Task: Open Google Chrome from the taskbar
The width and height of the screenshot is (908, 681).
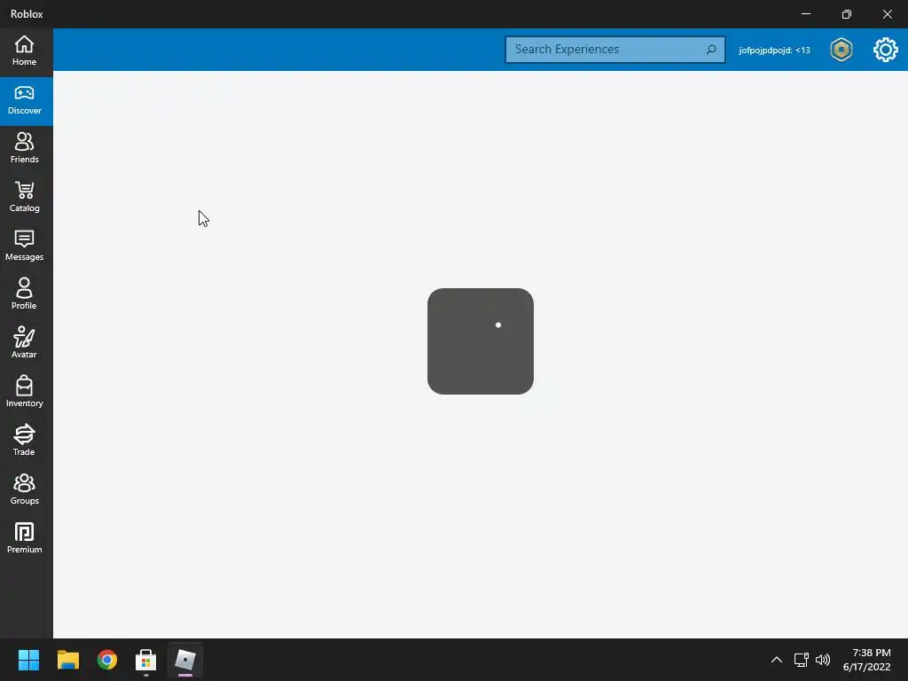Action: coord(107,660)
